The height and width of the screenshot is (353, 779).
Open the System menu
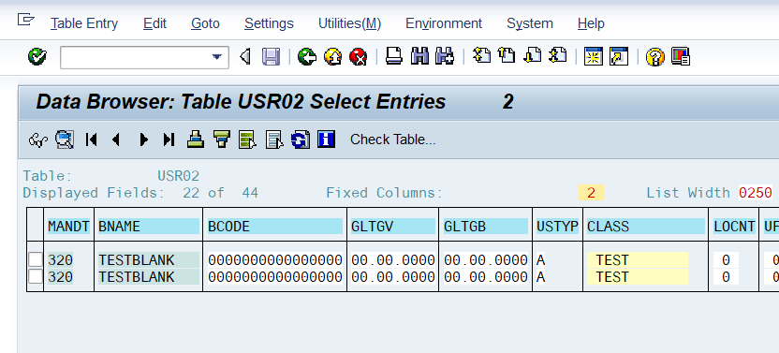point(530,23)
